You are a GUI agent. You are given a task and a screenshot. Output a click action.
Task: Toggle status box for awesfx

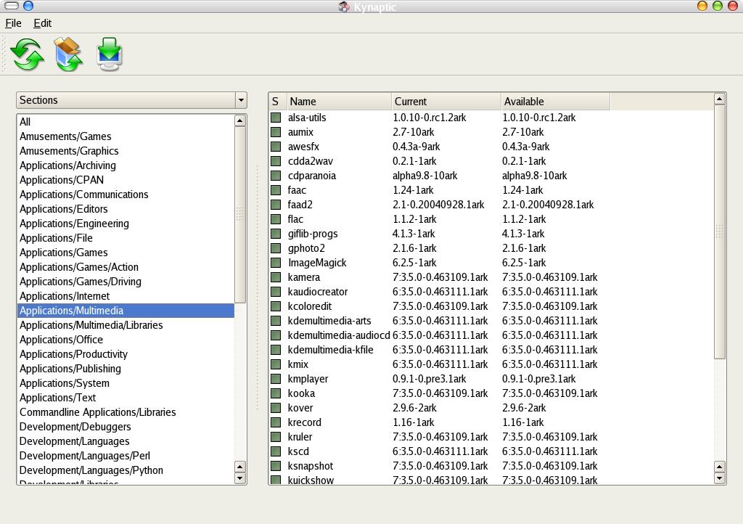coord(276,147)
